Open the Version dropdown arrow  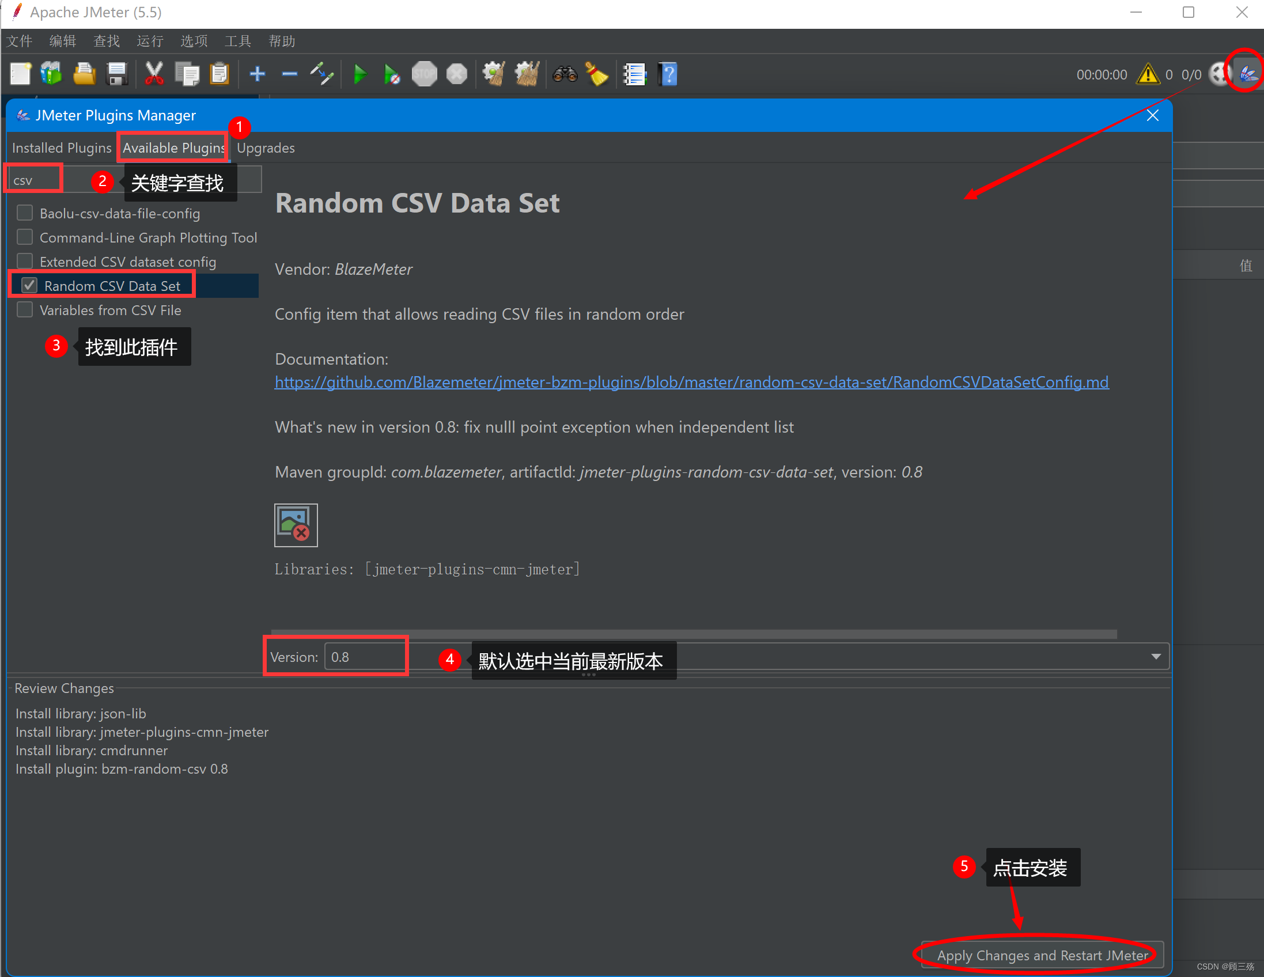[1156, 656]
